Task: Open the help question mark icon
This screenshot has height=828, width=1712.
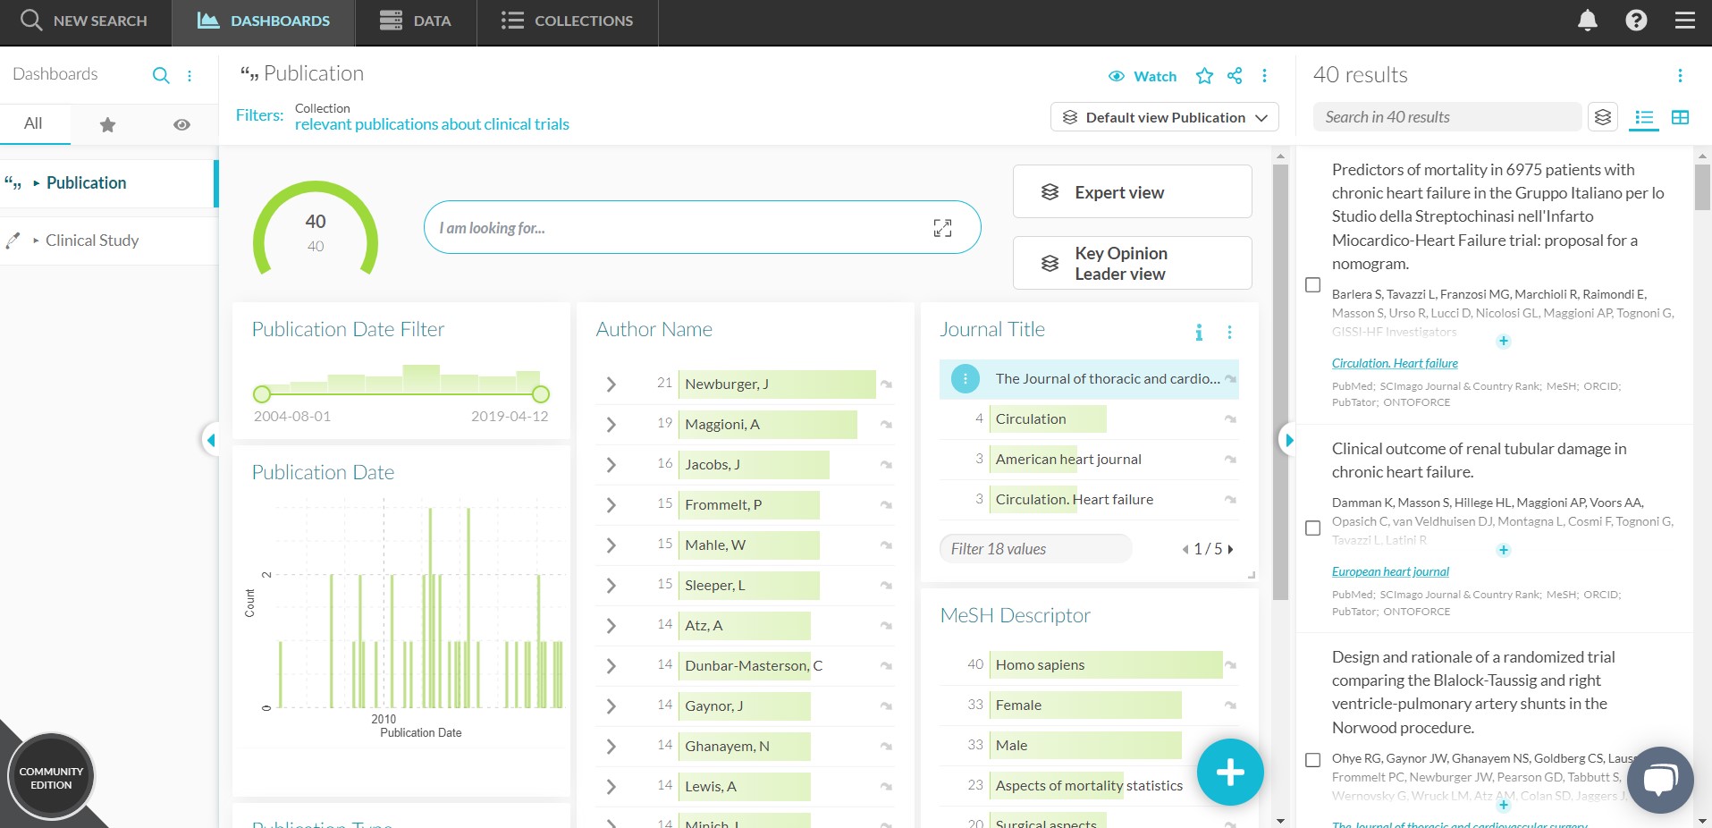Action: tap(1636, 21)
